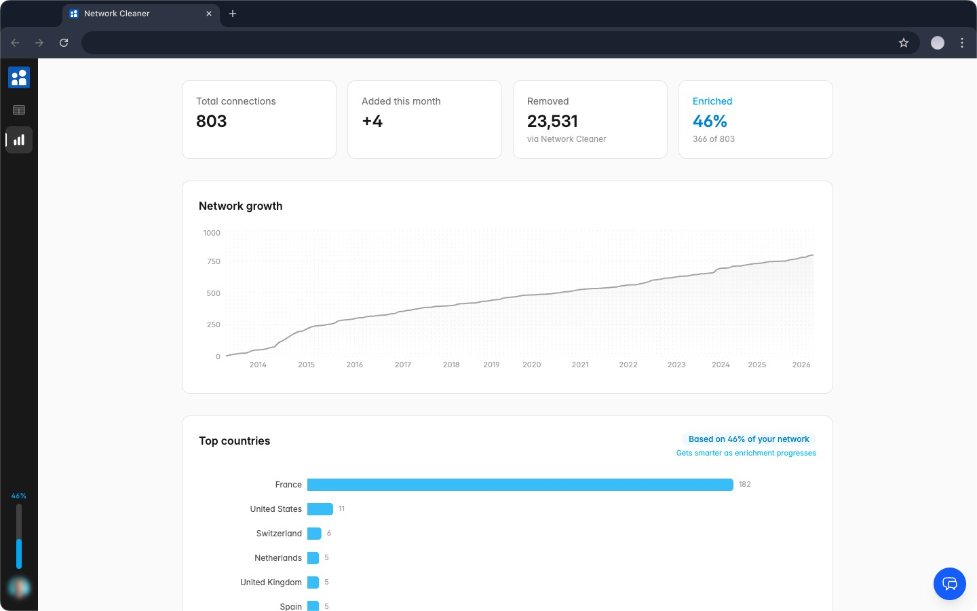Go forward with the browser forward arrow

point(39,43)
